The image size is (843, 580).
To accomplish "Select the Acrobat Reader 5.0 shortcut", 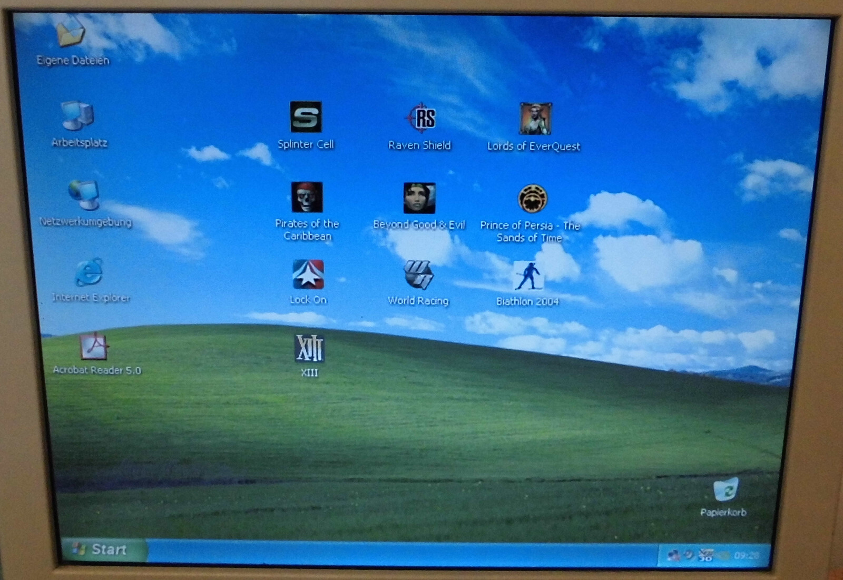I will (94, 346).
